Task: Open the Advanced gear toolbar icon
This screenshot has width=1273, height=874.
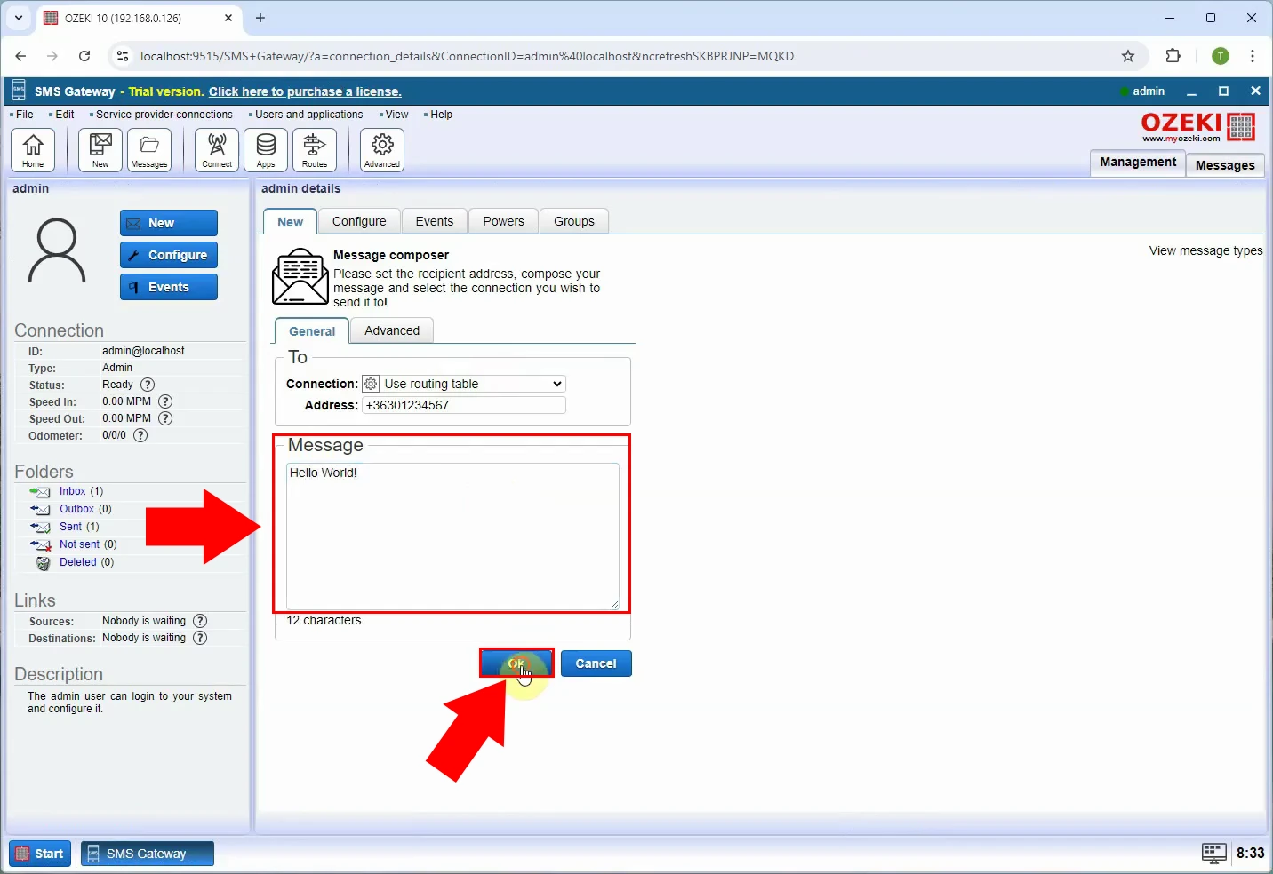Action: tap(382, 149)
